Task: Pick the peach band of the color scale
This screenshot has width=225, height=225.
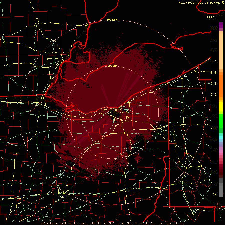Action: pos(221,51)
